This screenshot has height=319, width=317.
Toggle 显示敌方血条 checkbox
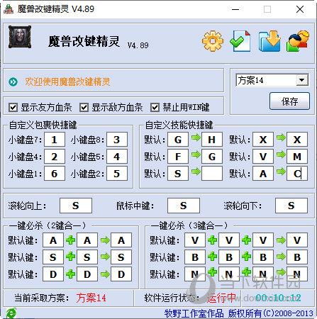pyautogui.click(x=84, y=108)
